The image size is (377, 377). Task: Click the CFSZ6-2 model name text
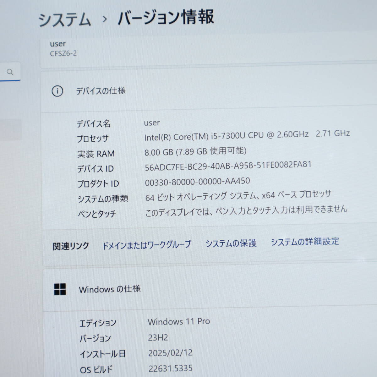(63, 53)
